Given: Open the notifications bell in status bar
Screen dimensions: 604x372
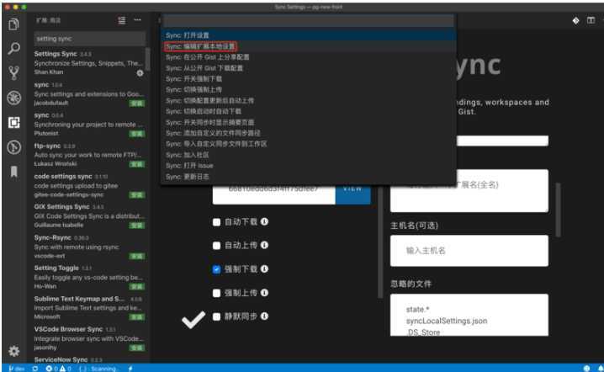Looking at the screenshot, I should 601,369.
